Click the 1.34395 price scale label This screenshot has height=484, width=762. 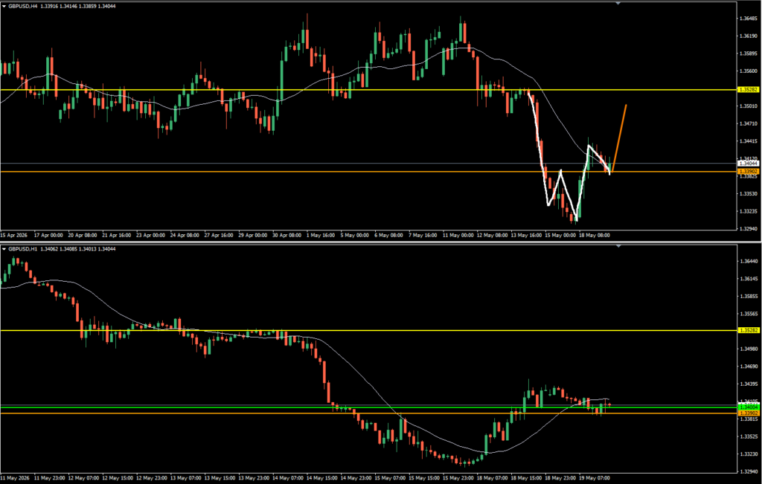point(747,384)
